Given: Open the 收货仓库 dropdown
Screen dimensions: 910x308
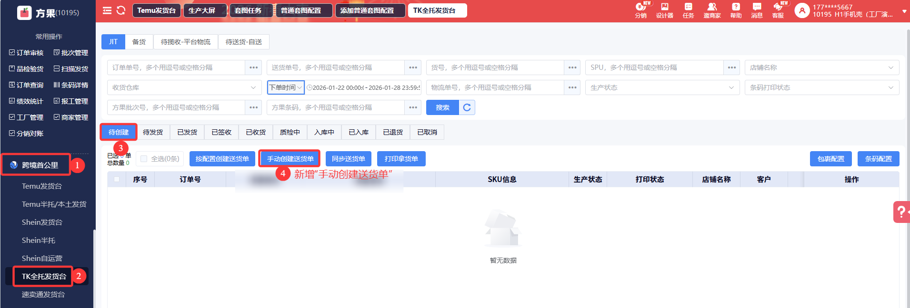Looking at the screenshot, I should pyautogui.click(x=184, y=87).
